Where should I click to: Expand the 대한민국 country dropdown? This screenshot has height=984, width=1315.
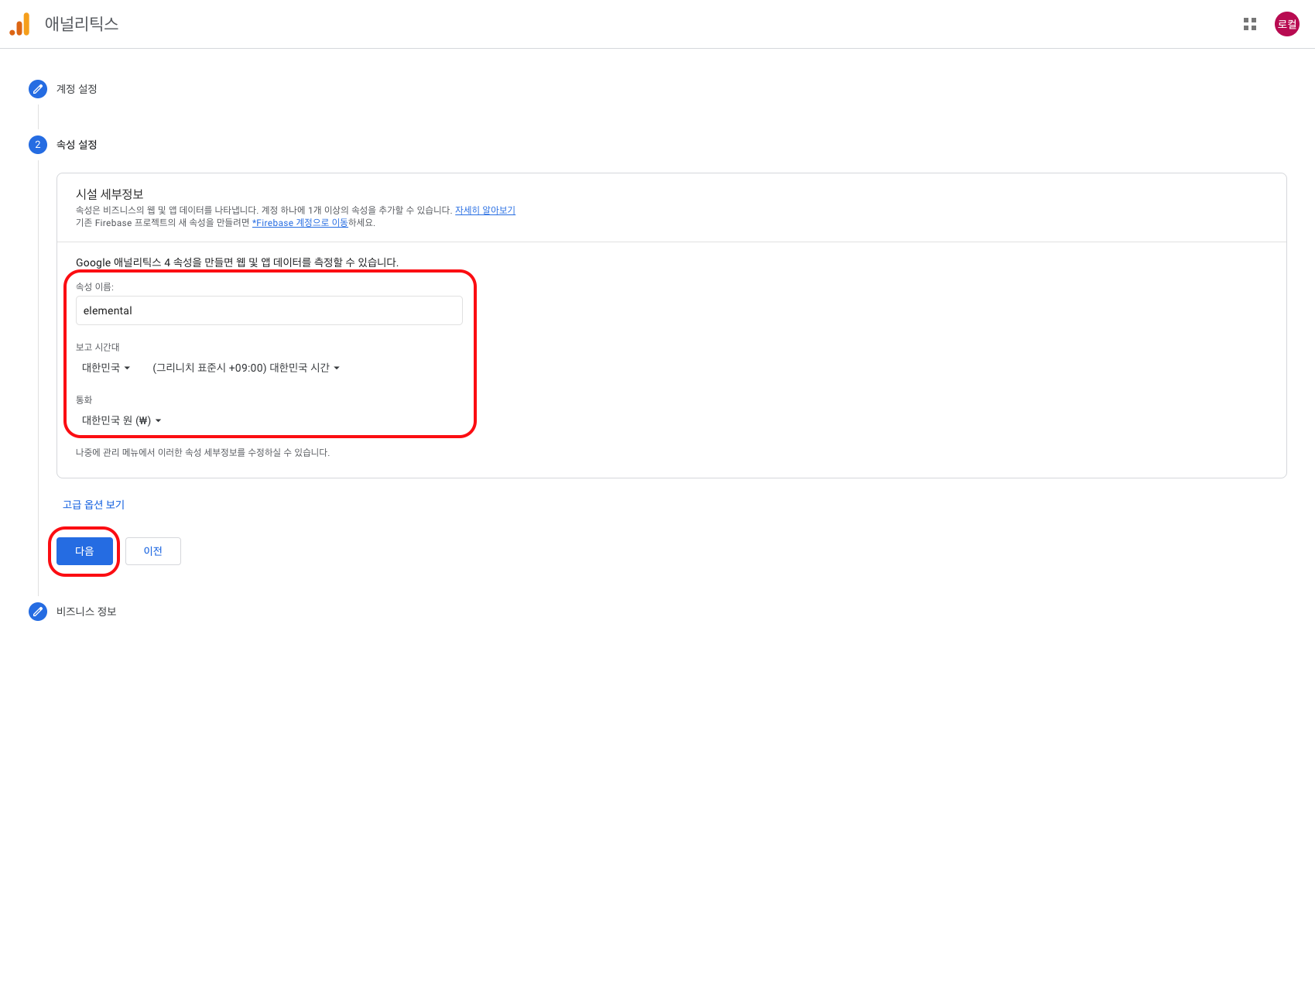pos(106,368)
